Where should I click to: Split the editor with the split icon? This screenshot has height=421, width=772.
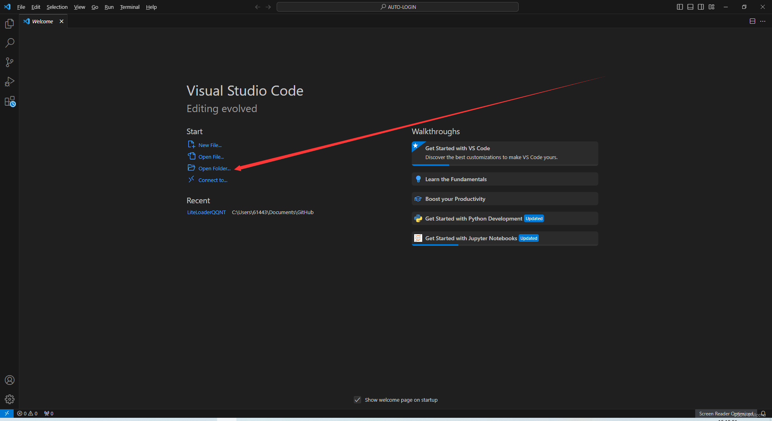pos(752,21)
